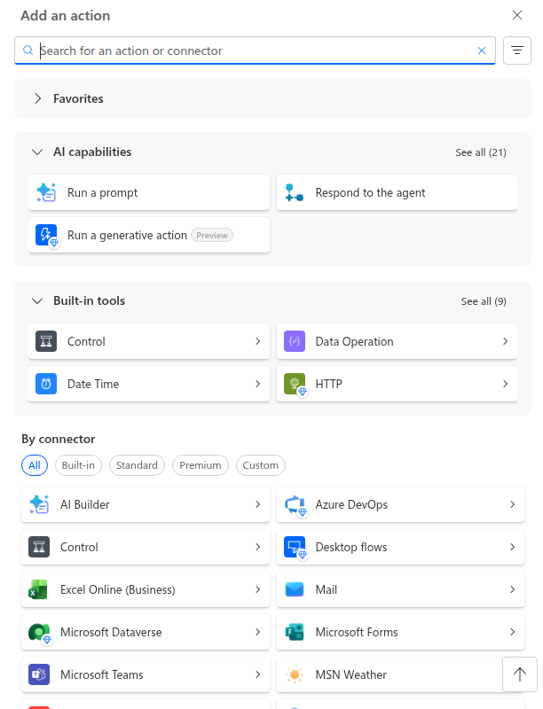Click the search magnifier icon
Screen dimensions: 543x709
tap(28, 51)
